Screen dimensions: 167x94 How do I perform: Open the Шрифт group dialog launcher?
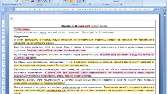pos(58,4)
